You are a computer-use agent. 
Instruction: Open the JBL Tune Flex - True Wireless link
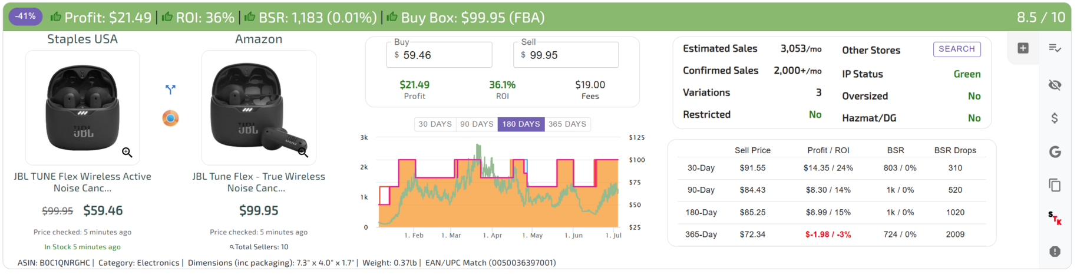[259, 182]
